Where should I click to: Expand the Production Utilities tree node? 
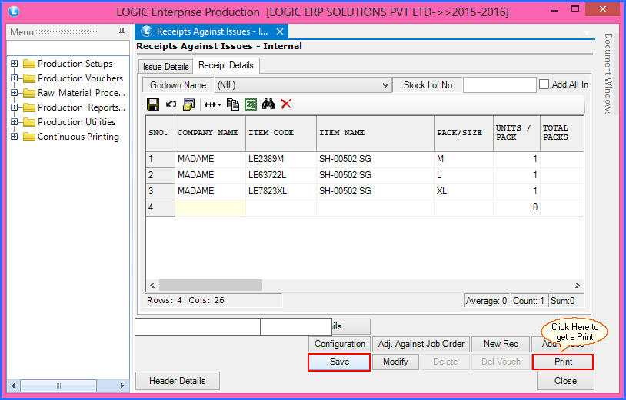pyautogui.click(x=14, y=122)
